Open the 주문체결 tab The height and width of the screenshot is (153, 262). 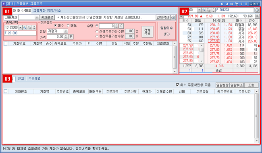[x=34, y=79]
